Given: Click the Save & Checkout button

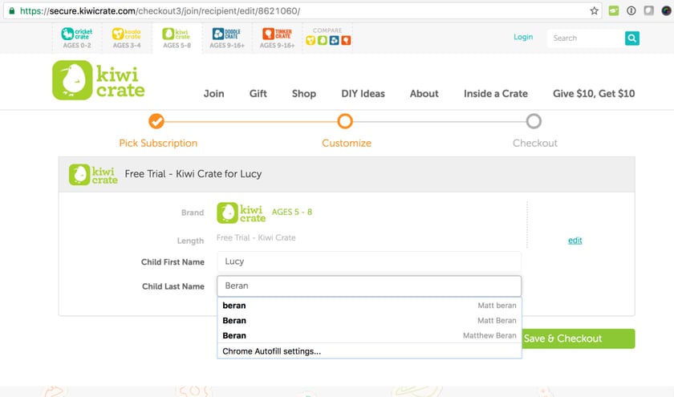Looking at the screenshot, I should pos(578,338).
